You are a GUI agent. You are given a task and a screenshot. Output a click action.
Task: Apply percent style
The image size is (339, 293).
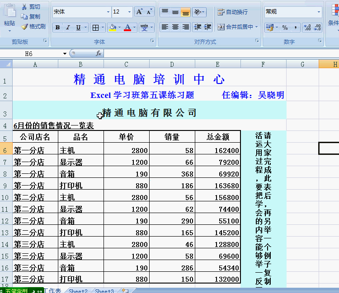(285, 28)
